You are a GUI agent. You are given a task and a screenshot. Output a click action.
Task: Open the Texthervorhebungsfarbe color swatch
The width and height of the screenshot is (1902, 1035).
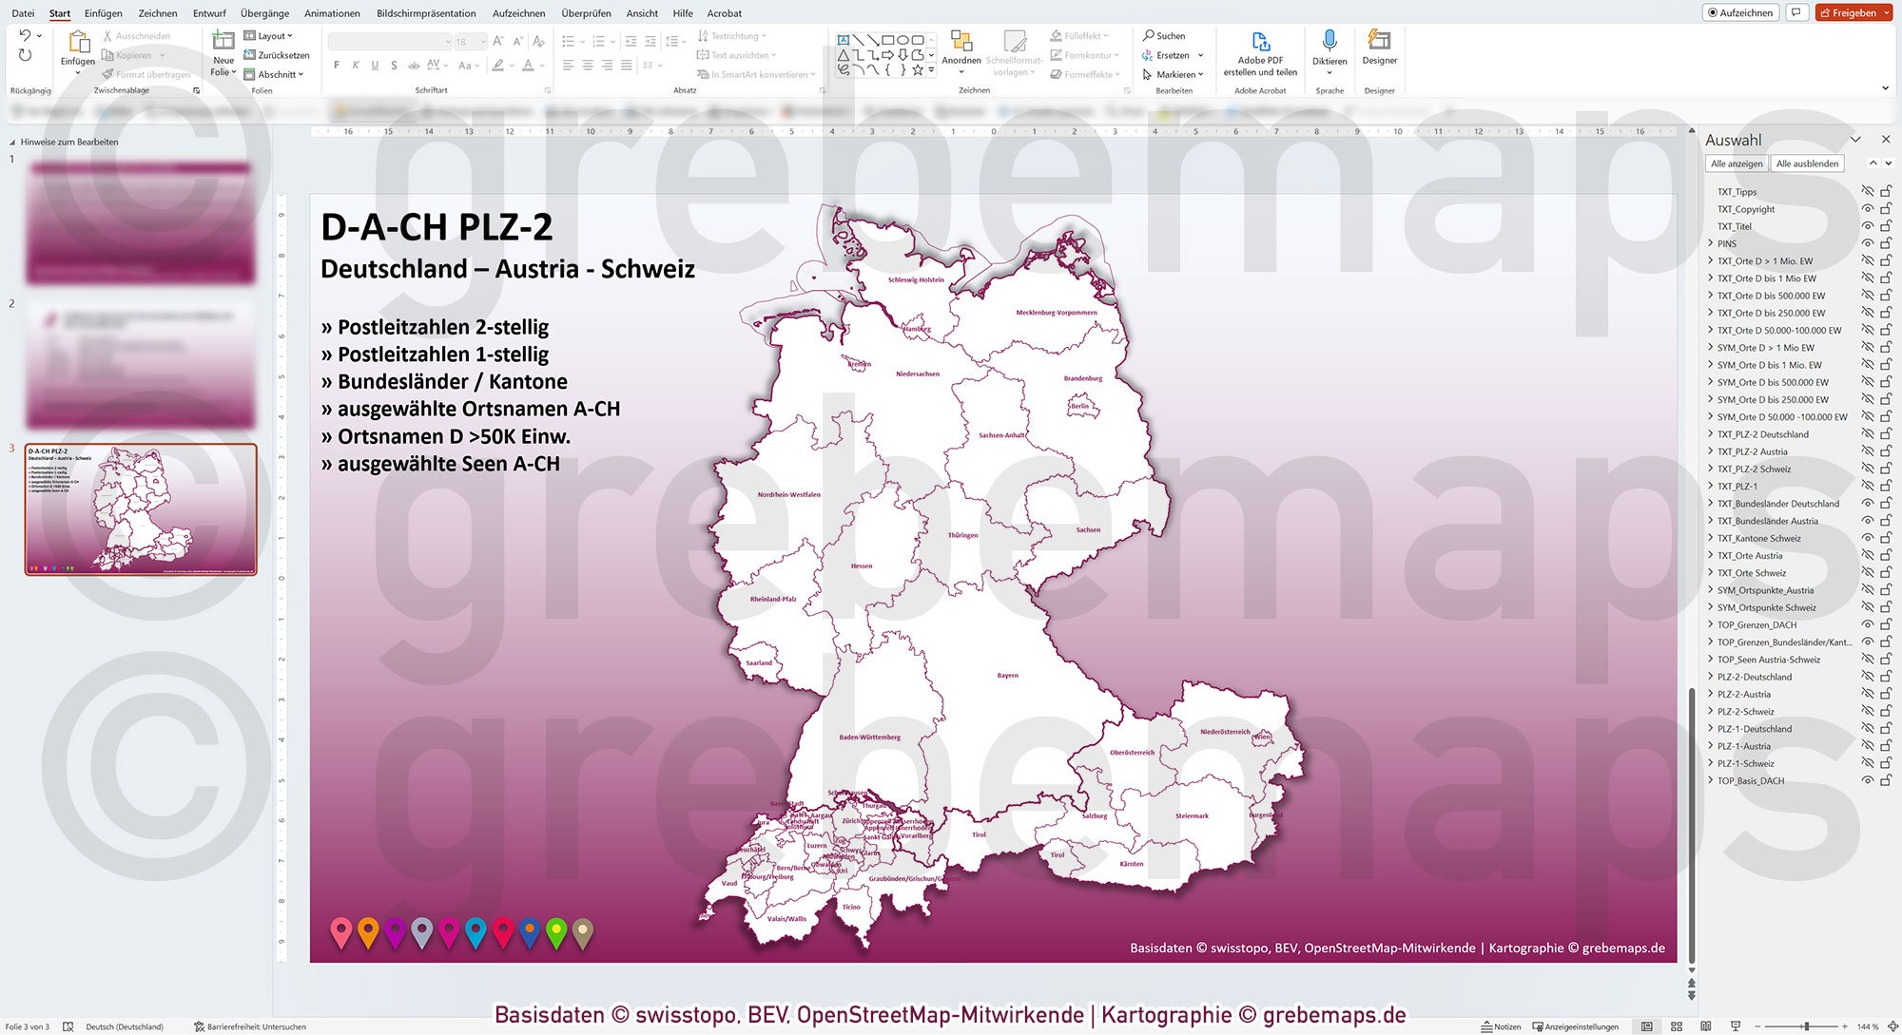[x=499, y=65]
